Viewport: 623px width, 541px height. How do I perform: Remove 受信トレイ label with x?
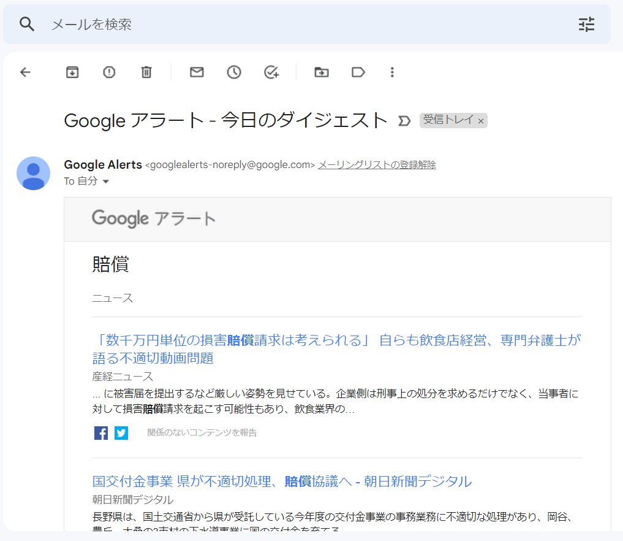[x=481, y=121]
